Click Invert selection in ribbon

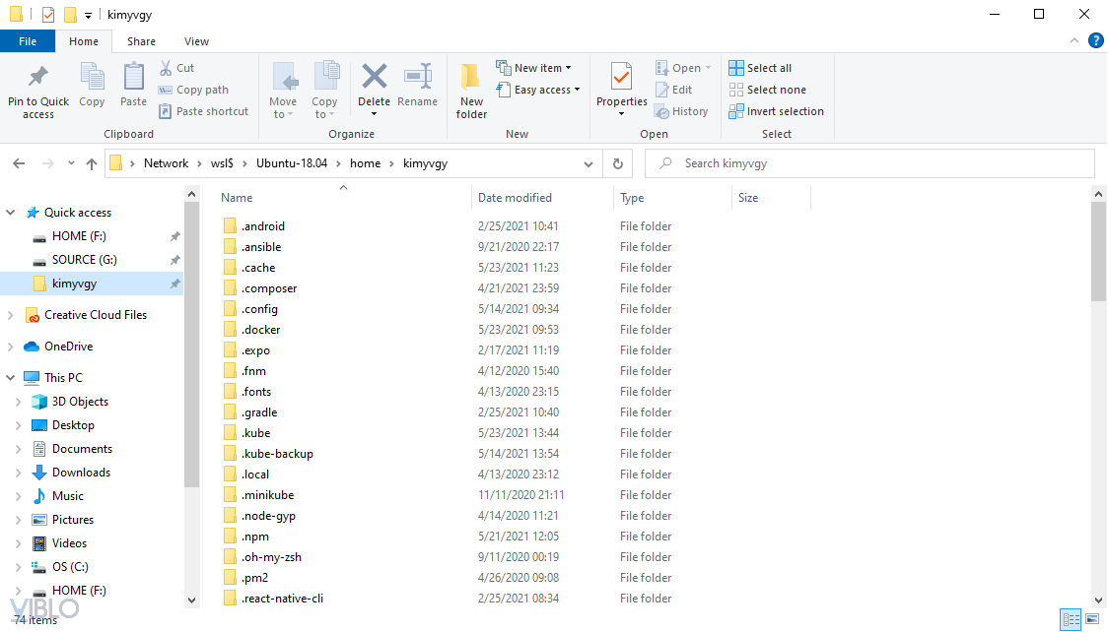click(776, 111)
